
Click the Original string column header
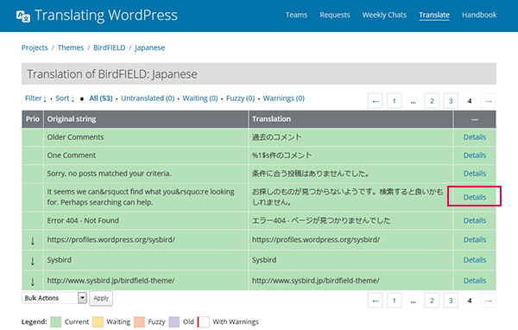point(146,119)
